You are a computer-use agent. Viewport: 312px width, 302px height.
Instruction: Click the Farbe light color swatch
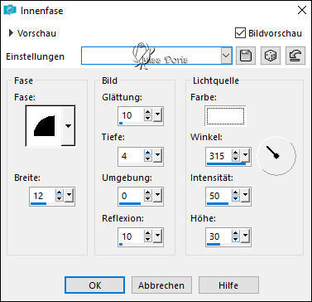(x=224, y=116)
